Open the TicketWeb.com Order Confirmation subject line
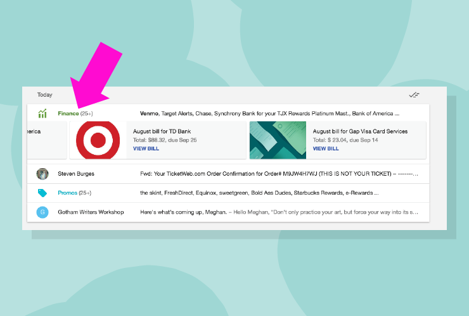The image size is (469, 316). click(279, 174)
